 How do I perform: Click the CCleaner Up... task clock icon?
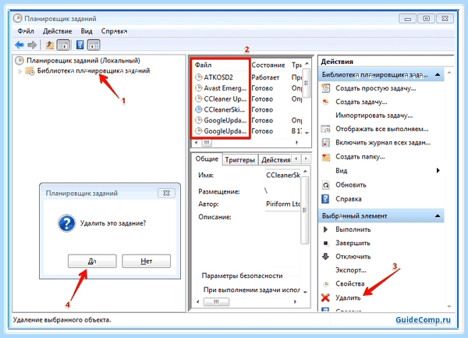pyautogui.click(x=198, y=99)
